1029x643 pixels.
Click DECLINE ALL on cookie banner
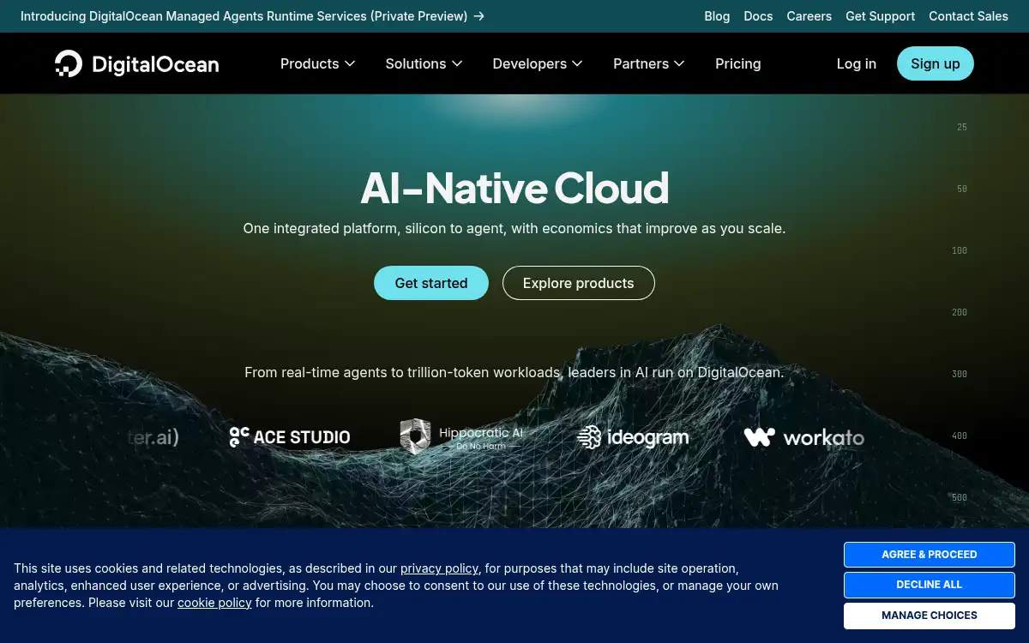(x=930, y=585)
